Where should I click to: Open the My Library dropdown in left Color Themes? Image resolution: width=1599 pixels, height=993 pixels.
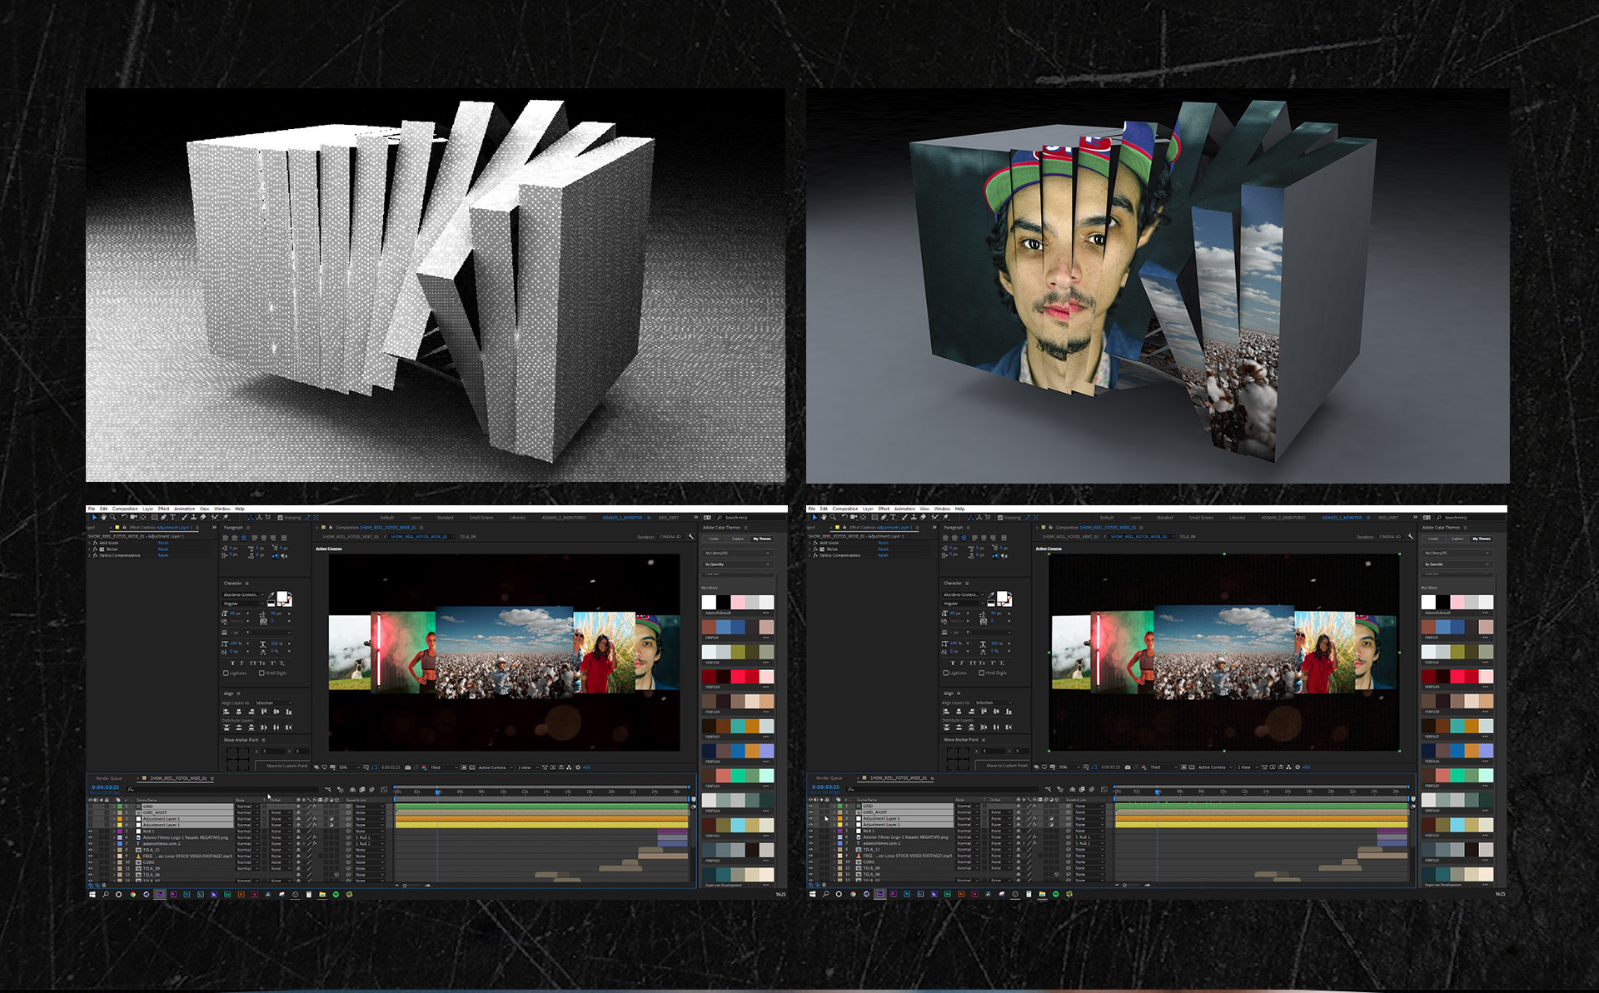(x=738, y=554)
